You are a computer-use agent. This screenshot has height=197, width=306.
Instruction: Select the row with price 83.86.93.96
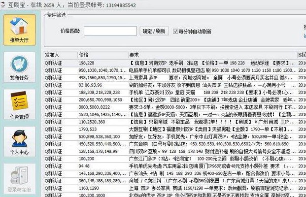(x=175, y=85)
